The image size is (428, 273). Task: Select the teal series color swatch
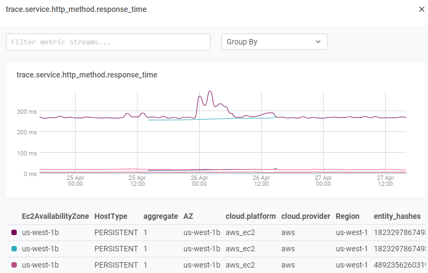[14, 249]
